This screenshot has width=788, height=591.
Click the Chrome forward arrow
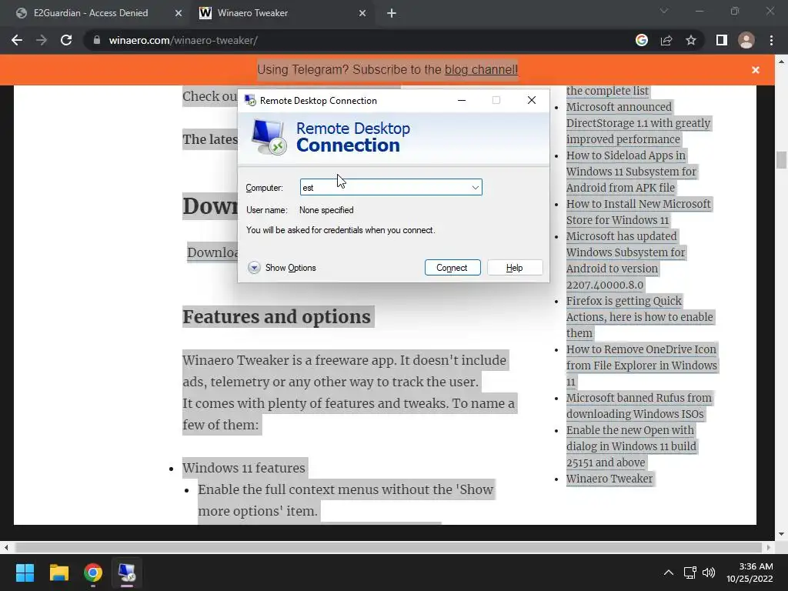[42, 40]
